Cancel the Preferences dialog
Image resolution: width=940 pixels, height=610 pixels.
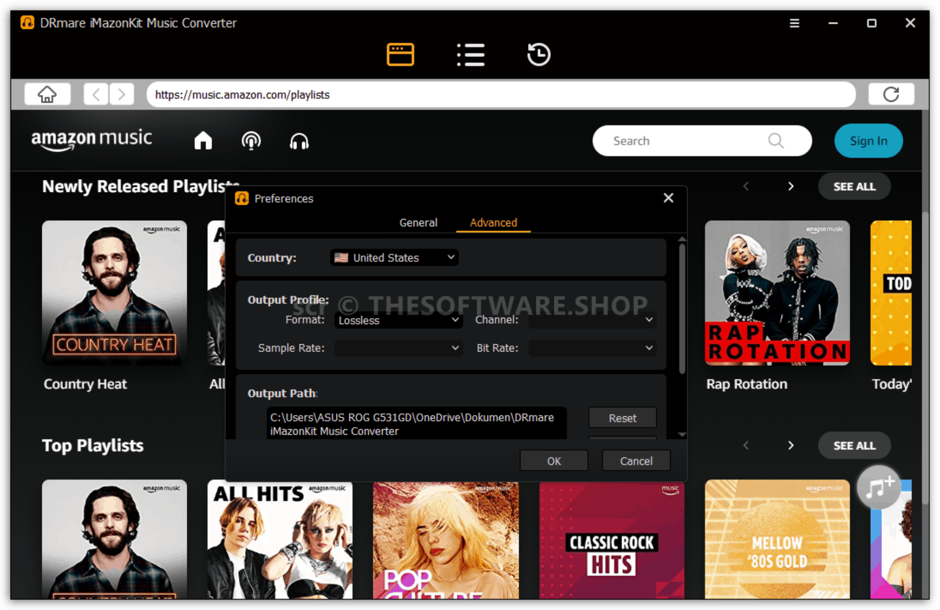(636, 461)
